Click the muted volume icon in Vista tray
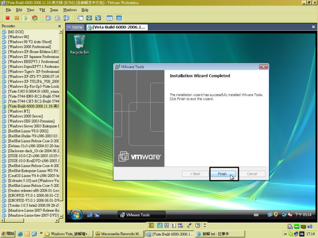This screenshot has width=318, height=238. [290, 214]
